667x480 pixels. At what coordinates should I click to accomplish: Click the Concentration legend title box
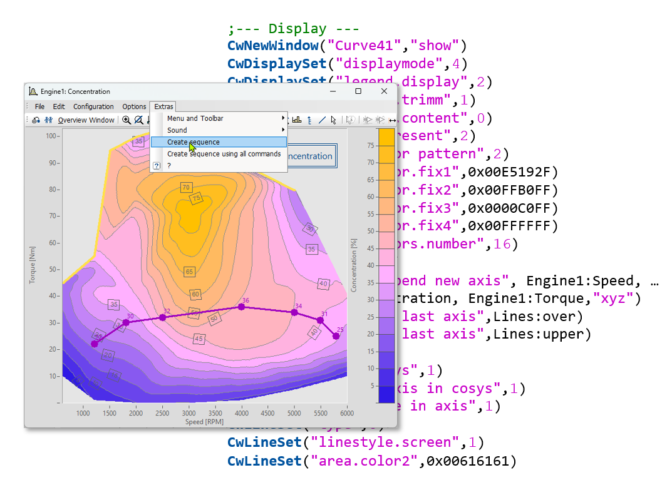[313, 156]
